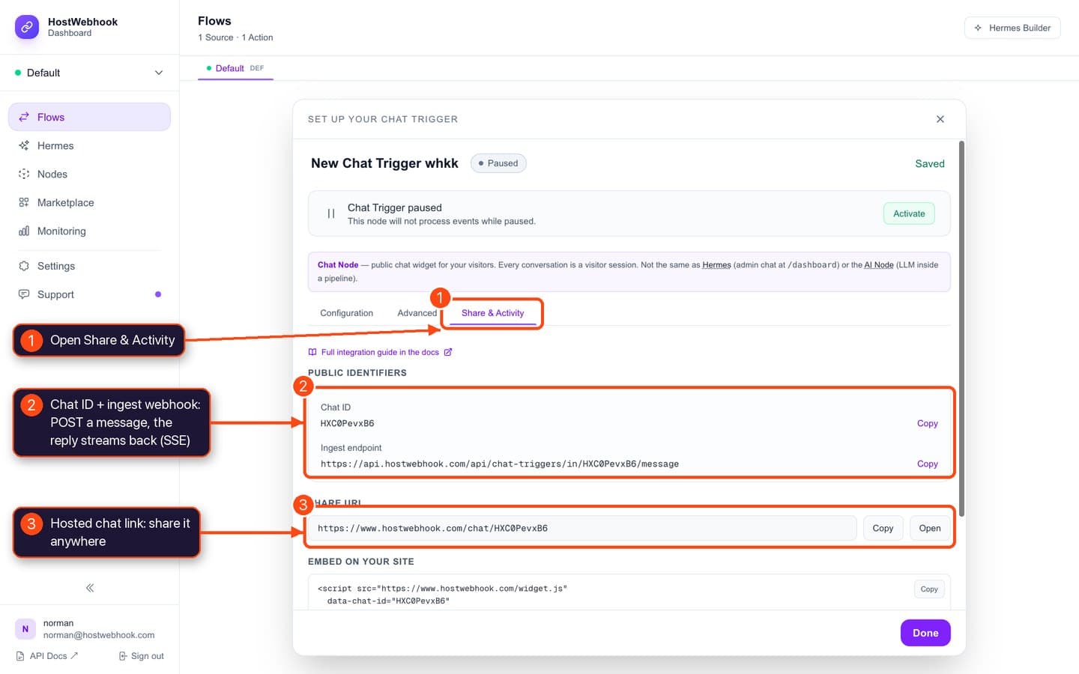Switch to the Configuration tab
Viewport: 1079px width, 674px height.
click(x=346, y=313)
